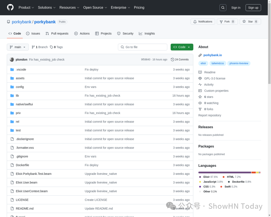
Task: Expand the Solutions menu
Action: (47, 8)
